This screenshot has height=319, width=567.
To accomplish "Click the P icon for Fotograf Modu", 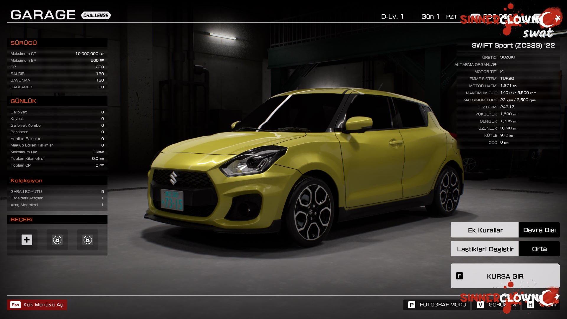I will 411,304.
